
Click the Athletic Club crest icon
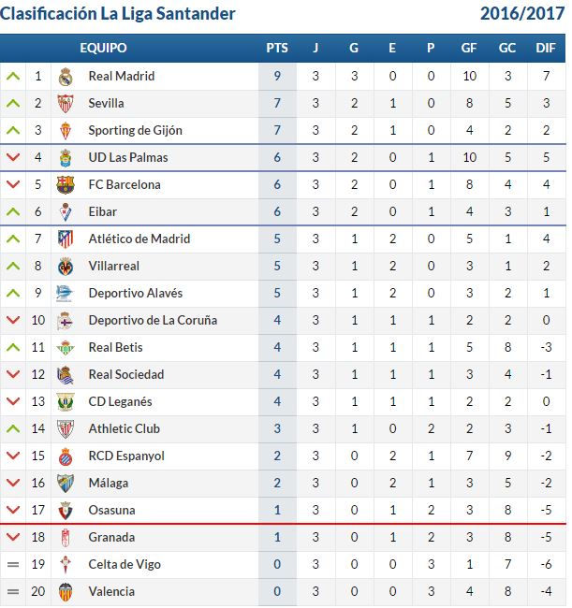click(x=66, y=429)
